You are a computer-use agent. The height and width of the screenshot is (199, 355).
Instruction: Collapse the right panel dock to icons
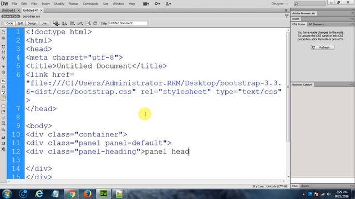[x=352, y=9]
